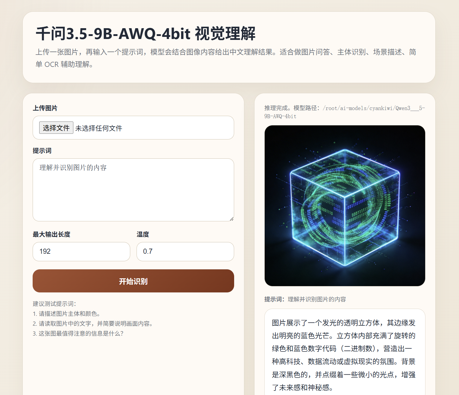
Task: Click the page title 千问3.5-9B-AWQ-4bit 视觉理解
Action: (x=146, y=33)
